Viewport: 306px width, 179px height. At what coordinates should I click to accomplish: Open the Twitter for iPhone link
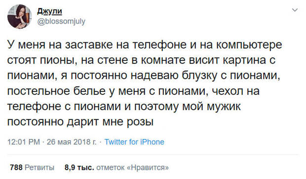134,142
